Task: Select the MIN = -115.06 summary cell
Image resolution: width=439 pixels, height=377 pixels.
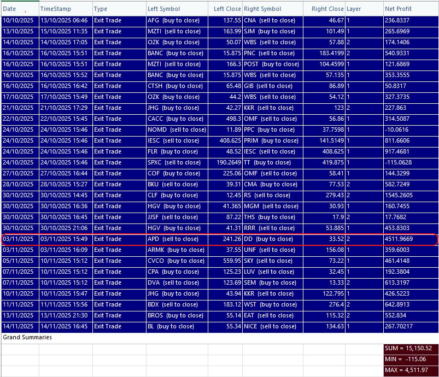Action: point(409,359)
